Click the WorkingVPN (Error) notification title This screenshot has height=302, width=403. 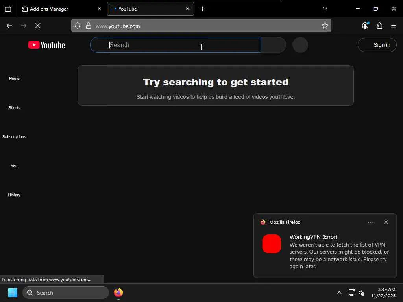pos(313,237)
